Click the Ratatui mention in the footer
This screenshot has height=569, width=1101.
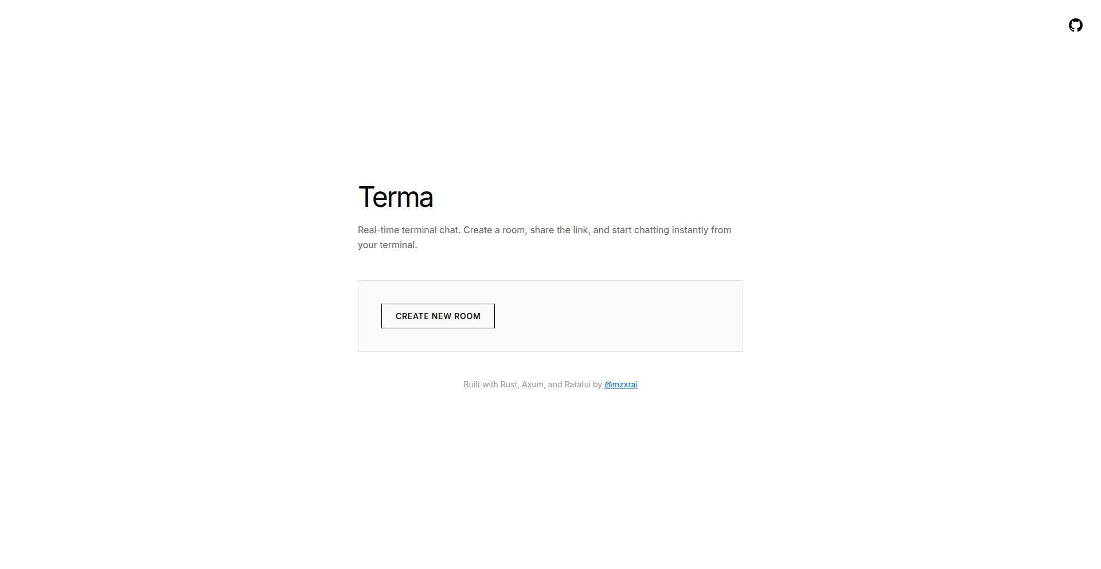577,384
